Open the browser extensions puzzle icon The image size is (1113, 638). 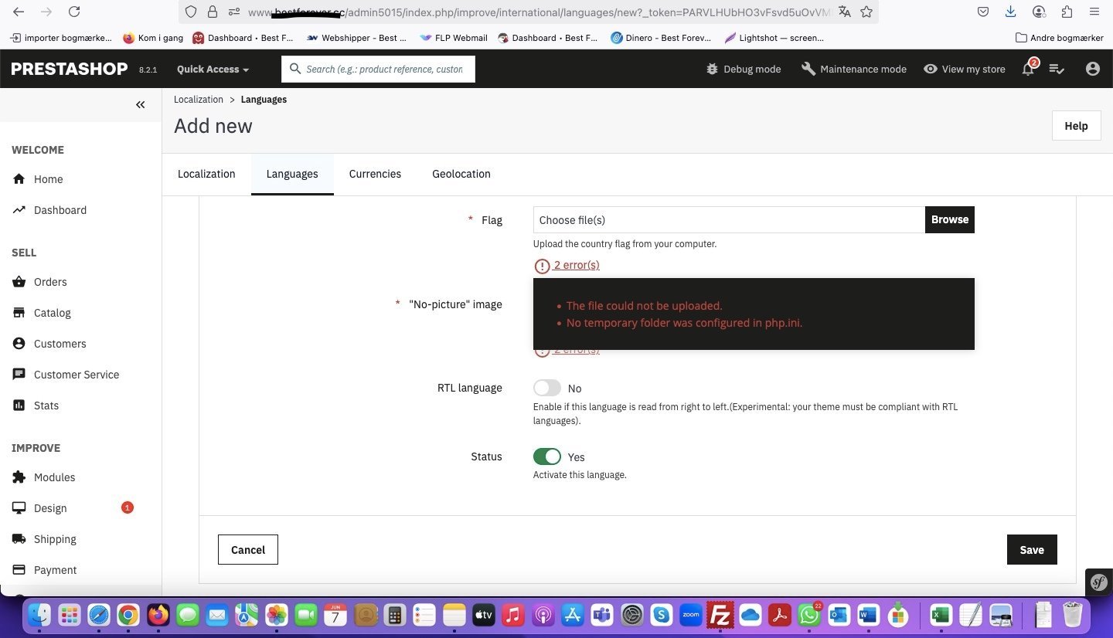point(1067,12)
